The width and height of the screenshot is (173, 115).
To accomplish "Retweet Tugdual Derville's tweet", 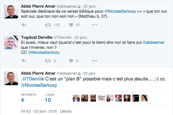I will 48,61.
